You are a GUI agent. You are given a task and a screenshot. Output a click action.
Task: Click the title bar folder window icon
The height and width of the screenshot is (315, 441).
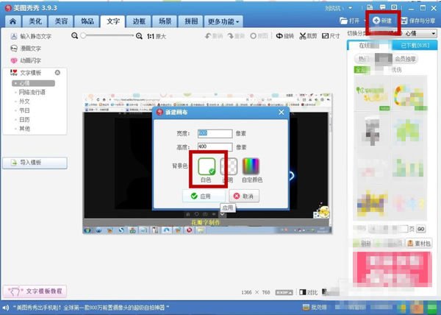point(370,7)
